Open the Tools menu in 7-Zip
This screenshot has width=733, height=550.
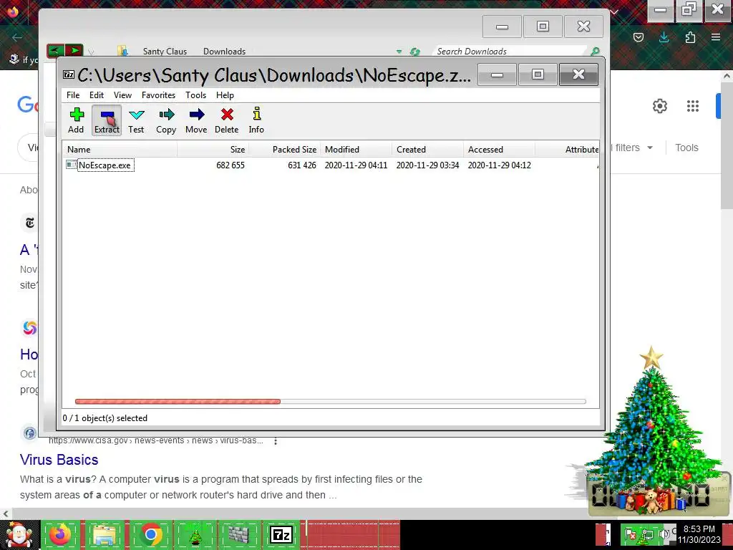click(x=195, y=95)
